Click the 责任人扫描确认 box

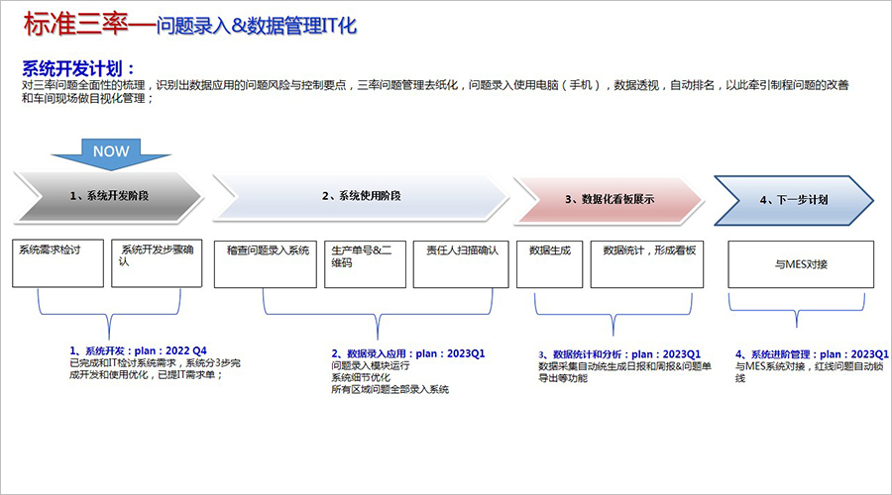462,264
